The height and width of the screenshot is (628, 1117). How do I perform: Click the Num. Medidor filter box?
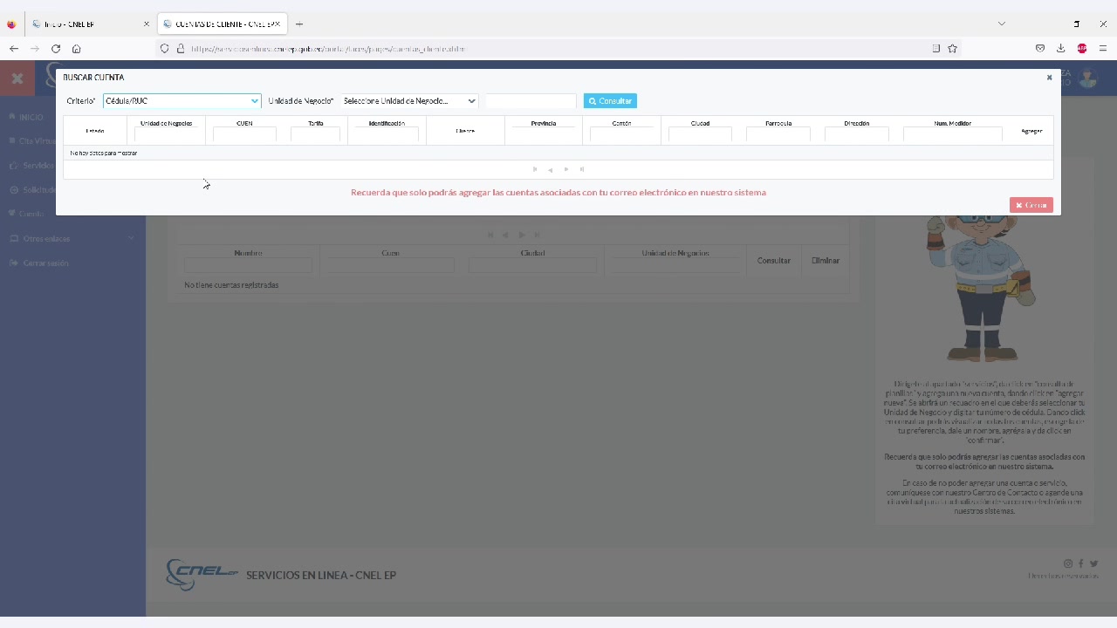[x=953, y=134]
